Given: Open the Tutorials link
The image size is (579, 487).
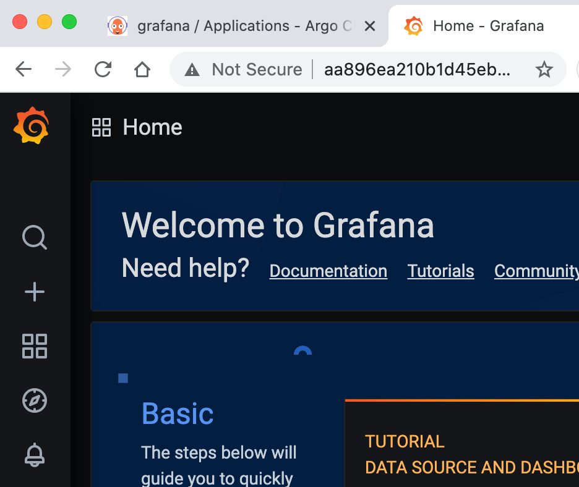Looking at the screenshot, I should click(440, 271).
